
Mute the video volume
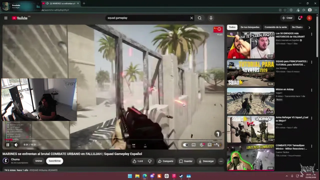pyautogui.click(x=16, y=145)
